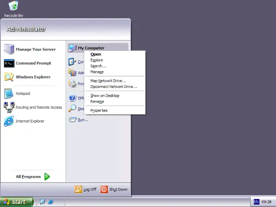Click the Log Off label

click(90, 189)
